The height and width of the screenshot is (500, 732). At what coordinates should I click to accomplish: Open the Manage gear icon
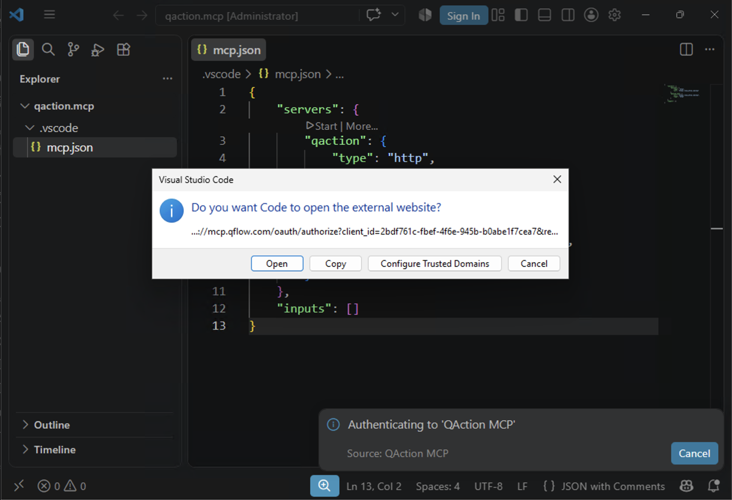coord(614,15)
